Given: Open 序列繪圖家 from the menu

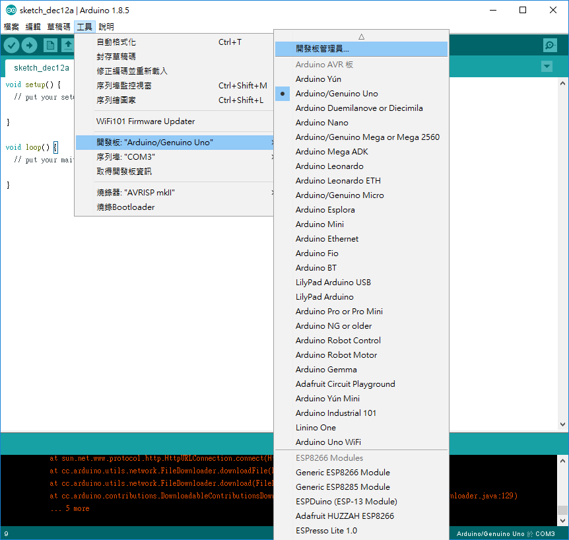Looking at the screenshot, I should click(175, 100).
